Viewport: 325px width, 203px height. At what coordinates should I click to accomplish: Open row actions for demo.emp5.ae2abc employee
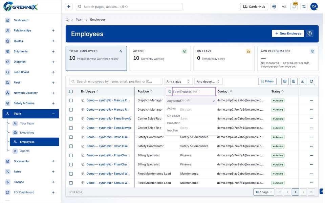click(x=311, y=164)
